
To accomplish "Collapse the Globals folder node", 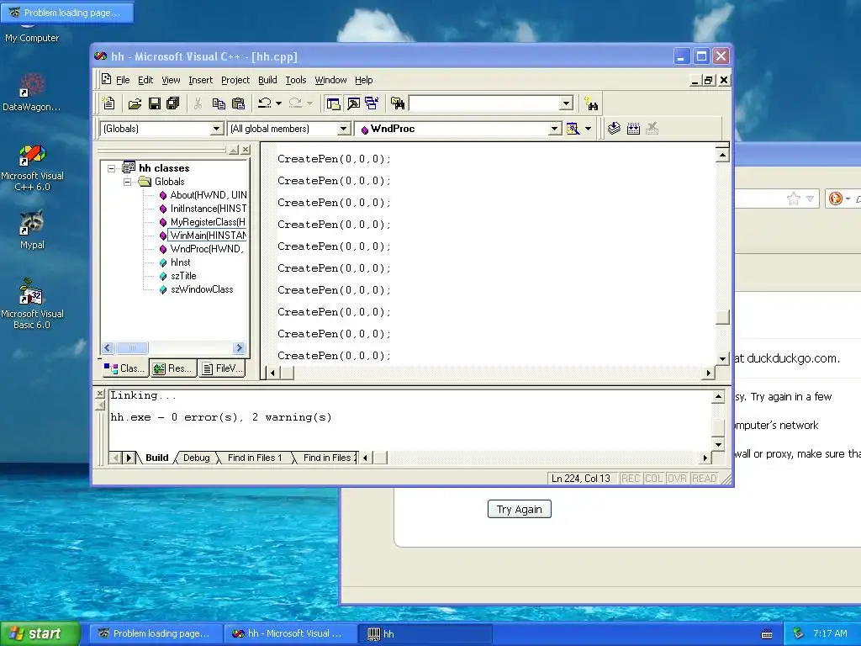I will click(x=128, y=182).
